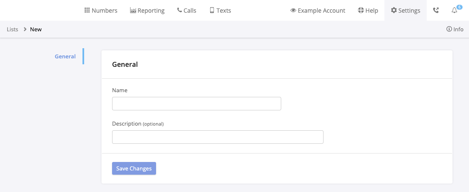Click the Info circle icon
This screenshot has height=192, width=469.
click(449, 29)
